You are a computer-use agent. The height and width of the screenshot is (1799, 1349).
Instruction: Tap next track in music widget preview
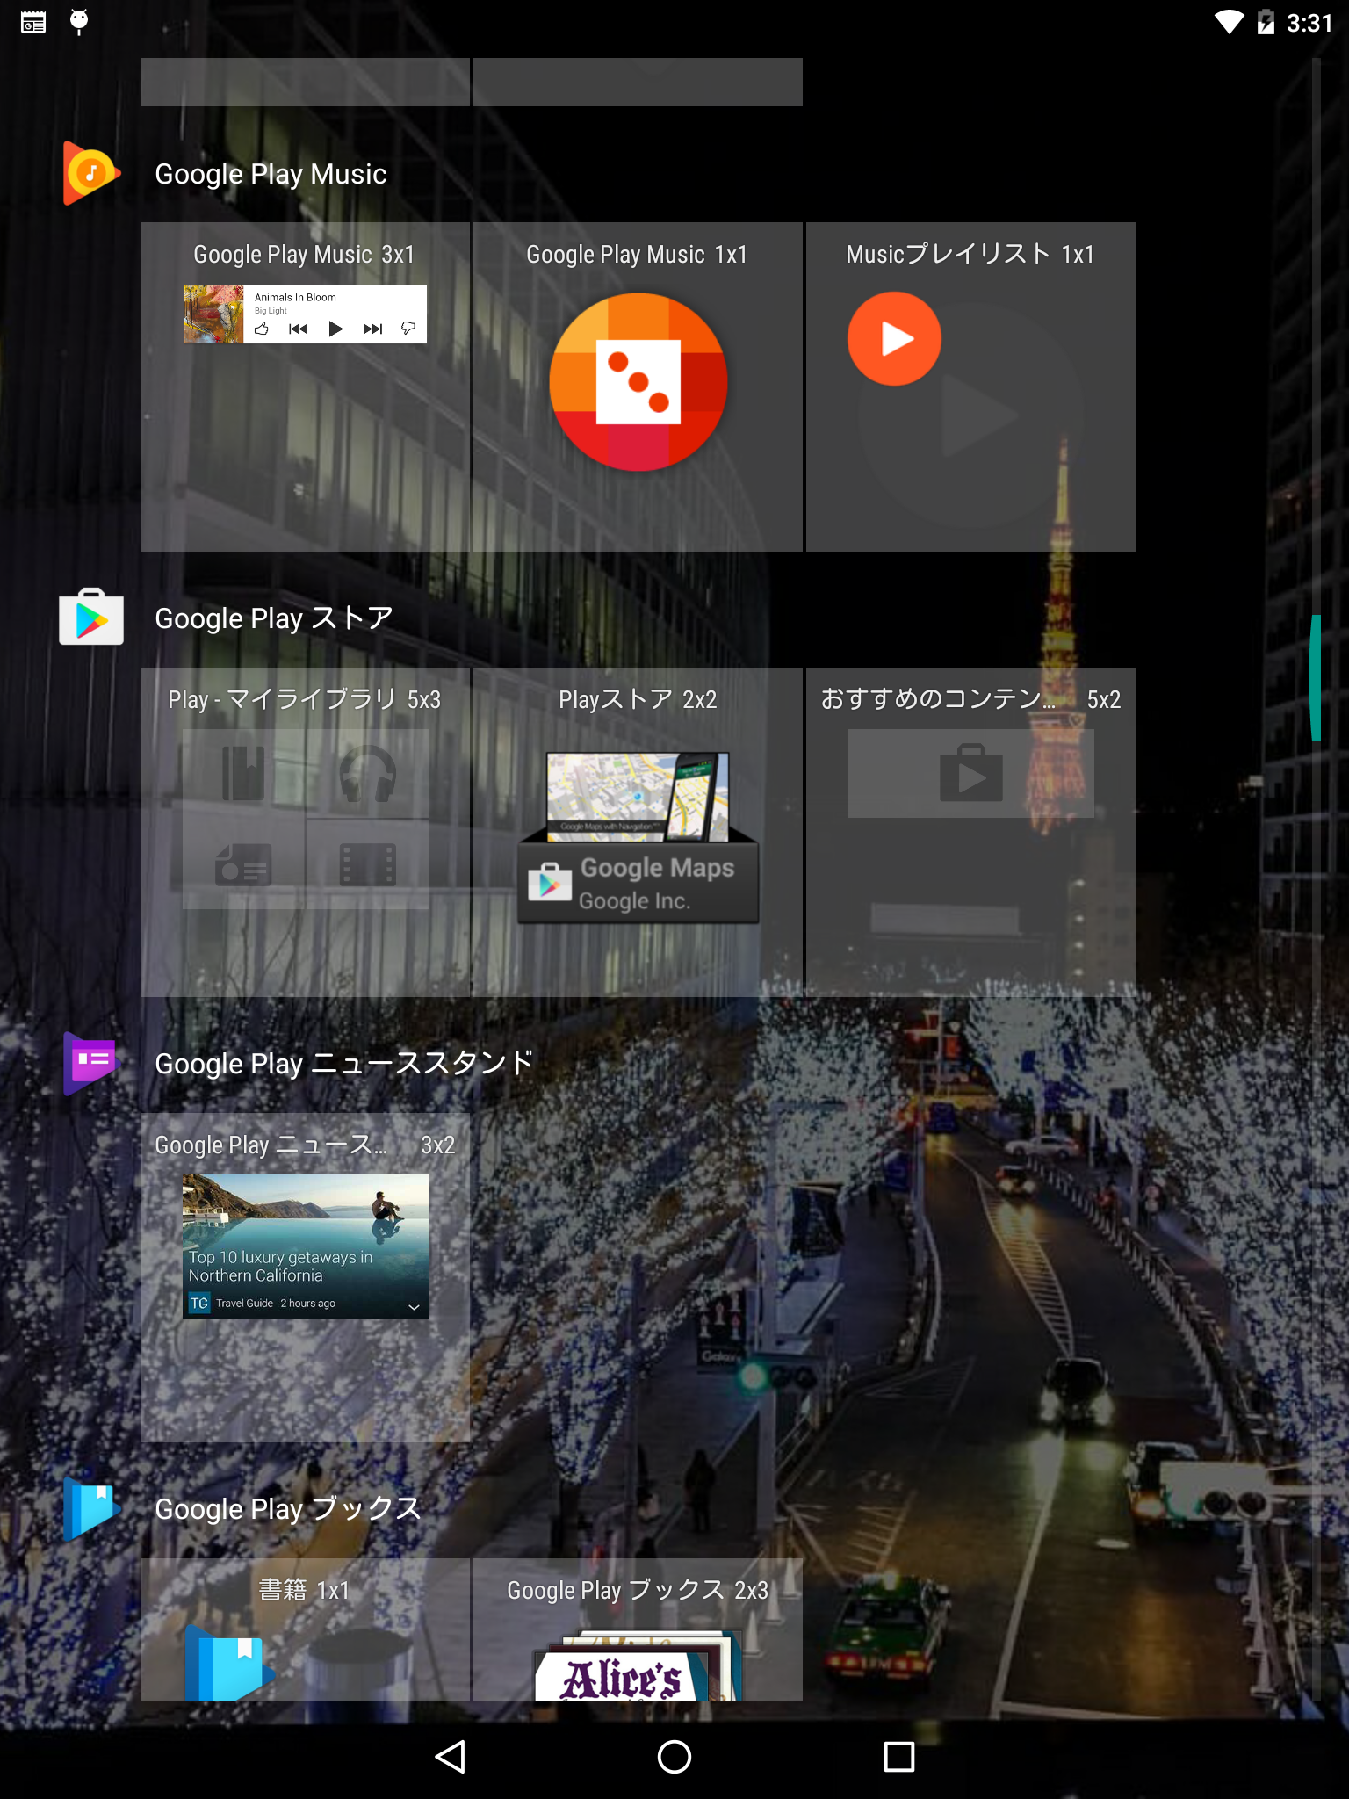(372, 329)
